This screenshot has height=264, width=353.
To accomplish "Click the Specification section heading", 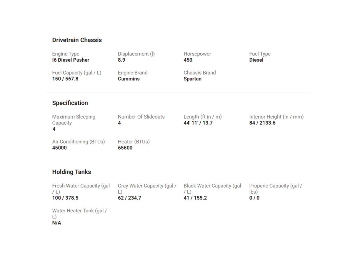I will pos(70,103).
